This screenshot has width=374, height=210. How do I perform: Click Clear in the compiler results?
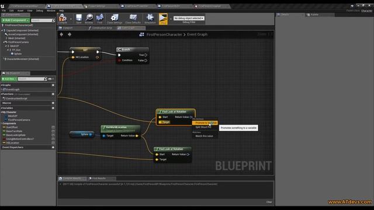click(x=269, y=202)
